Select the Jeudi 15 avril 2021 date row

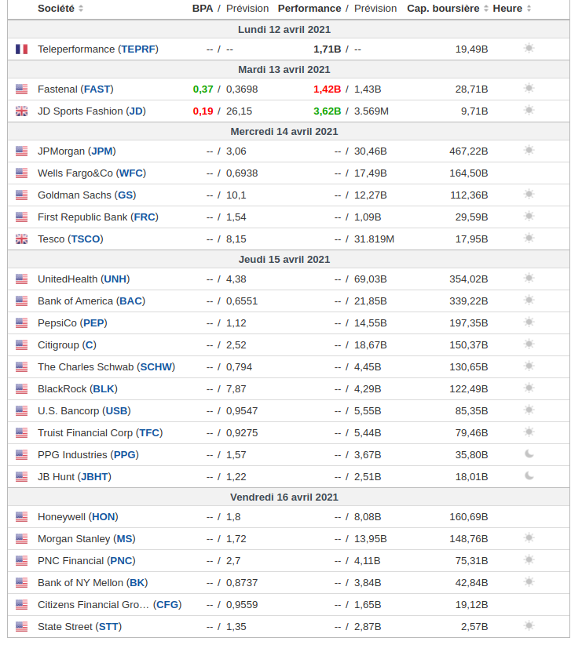click(284, 259)
